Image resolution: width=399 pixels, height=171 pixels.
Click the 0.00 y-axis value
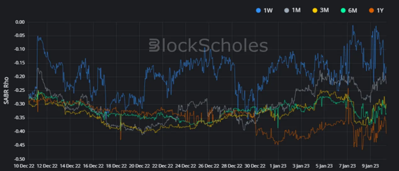[x=20, y=22]
